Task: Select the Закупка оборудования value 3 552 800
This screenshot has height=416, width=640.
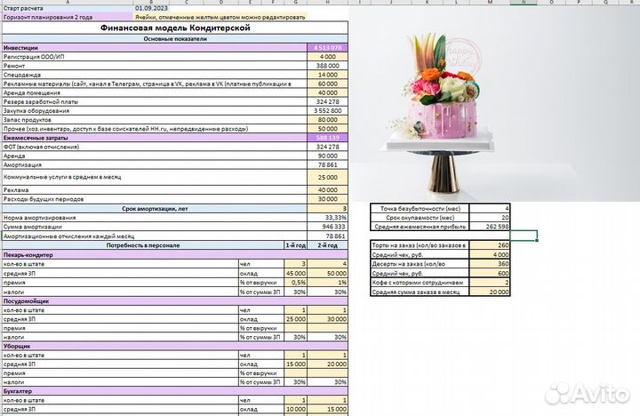Action: pyautogui.click(x=328, y=110)
